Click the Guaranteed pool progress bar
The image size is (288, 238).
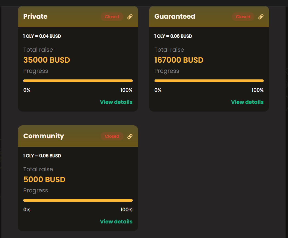click(x=209, y=81)
